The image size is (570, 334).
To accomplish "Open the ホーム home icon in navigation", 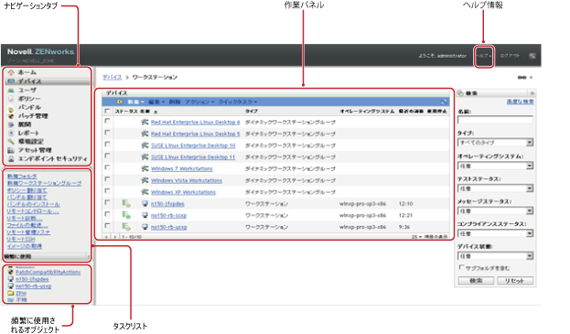I will pyautogui.click(x=11, y=72).
